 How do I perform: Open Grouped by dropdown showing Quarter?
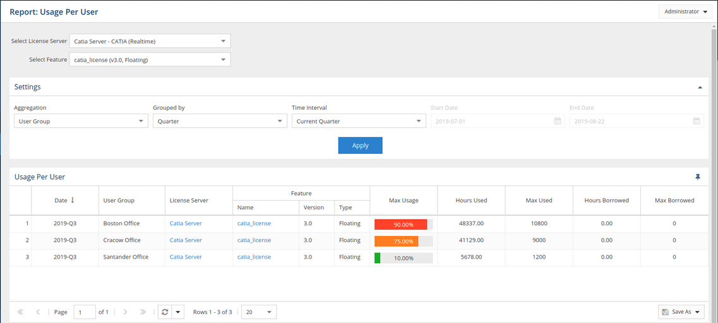pyautogui.click(x=220, y=121)
